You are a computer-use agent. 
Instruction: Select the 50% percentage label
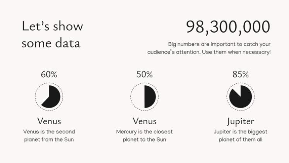coord(144,75)
